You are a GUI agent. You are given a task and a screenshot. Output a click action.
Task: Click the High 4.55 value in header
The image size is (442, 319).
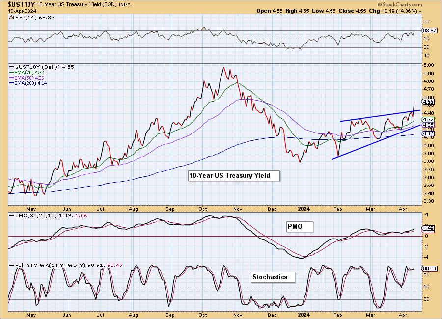[x=297, y=11]
